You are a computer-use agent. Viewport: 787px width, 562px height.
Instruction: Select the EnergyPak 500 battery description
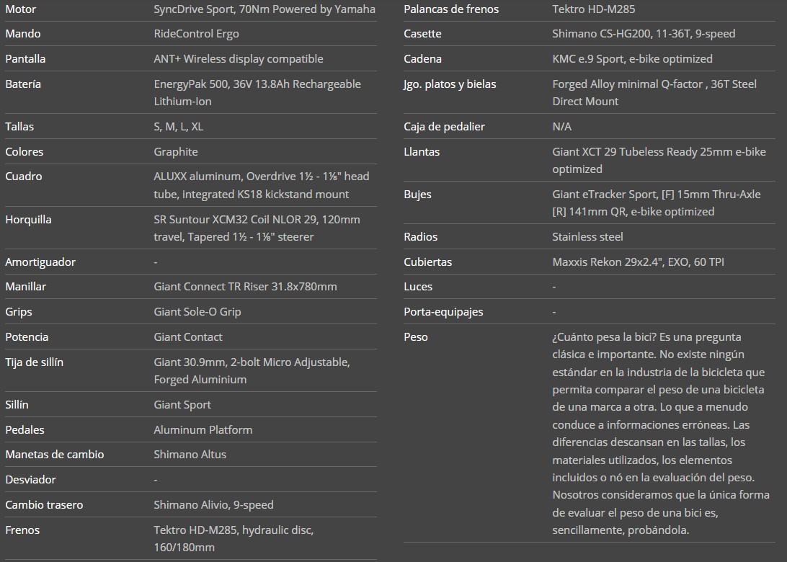[257, 92]
